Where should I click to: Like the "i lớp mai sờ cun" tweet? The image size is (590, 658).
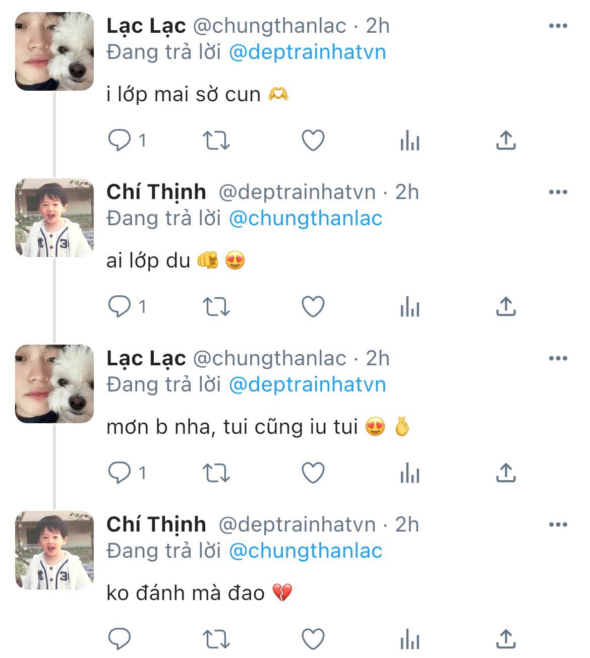pyautogui.click(x=313, y=141)
